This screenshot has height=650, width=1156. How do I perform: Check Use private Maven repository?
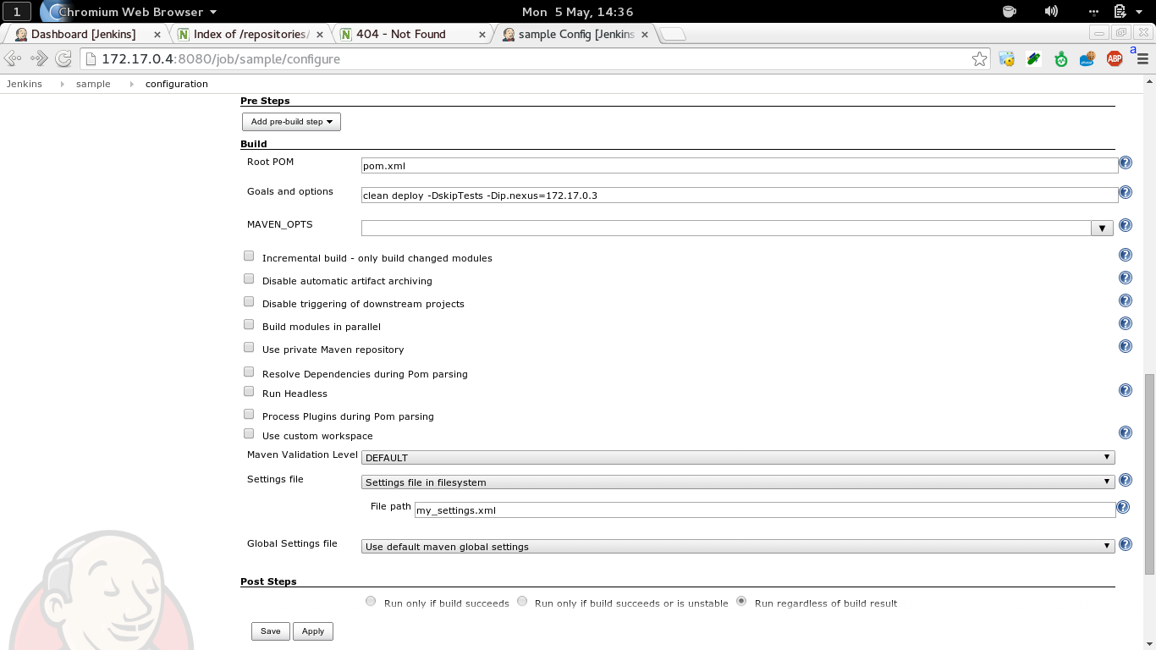tap(249, 347)
